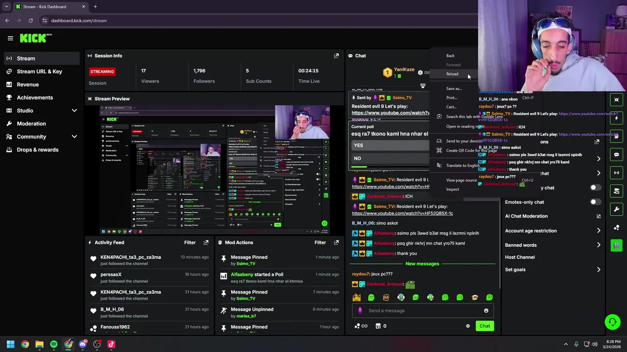Choose Back in the context menu
Image resolution: width=627 pixels, height=352 pixels.
[x=450, y=56]
